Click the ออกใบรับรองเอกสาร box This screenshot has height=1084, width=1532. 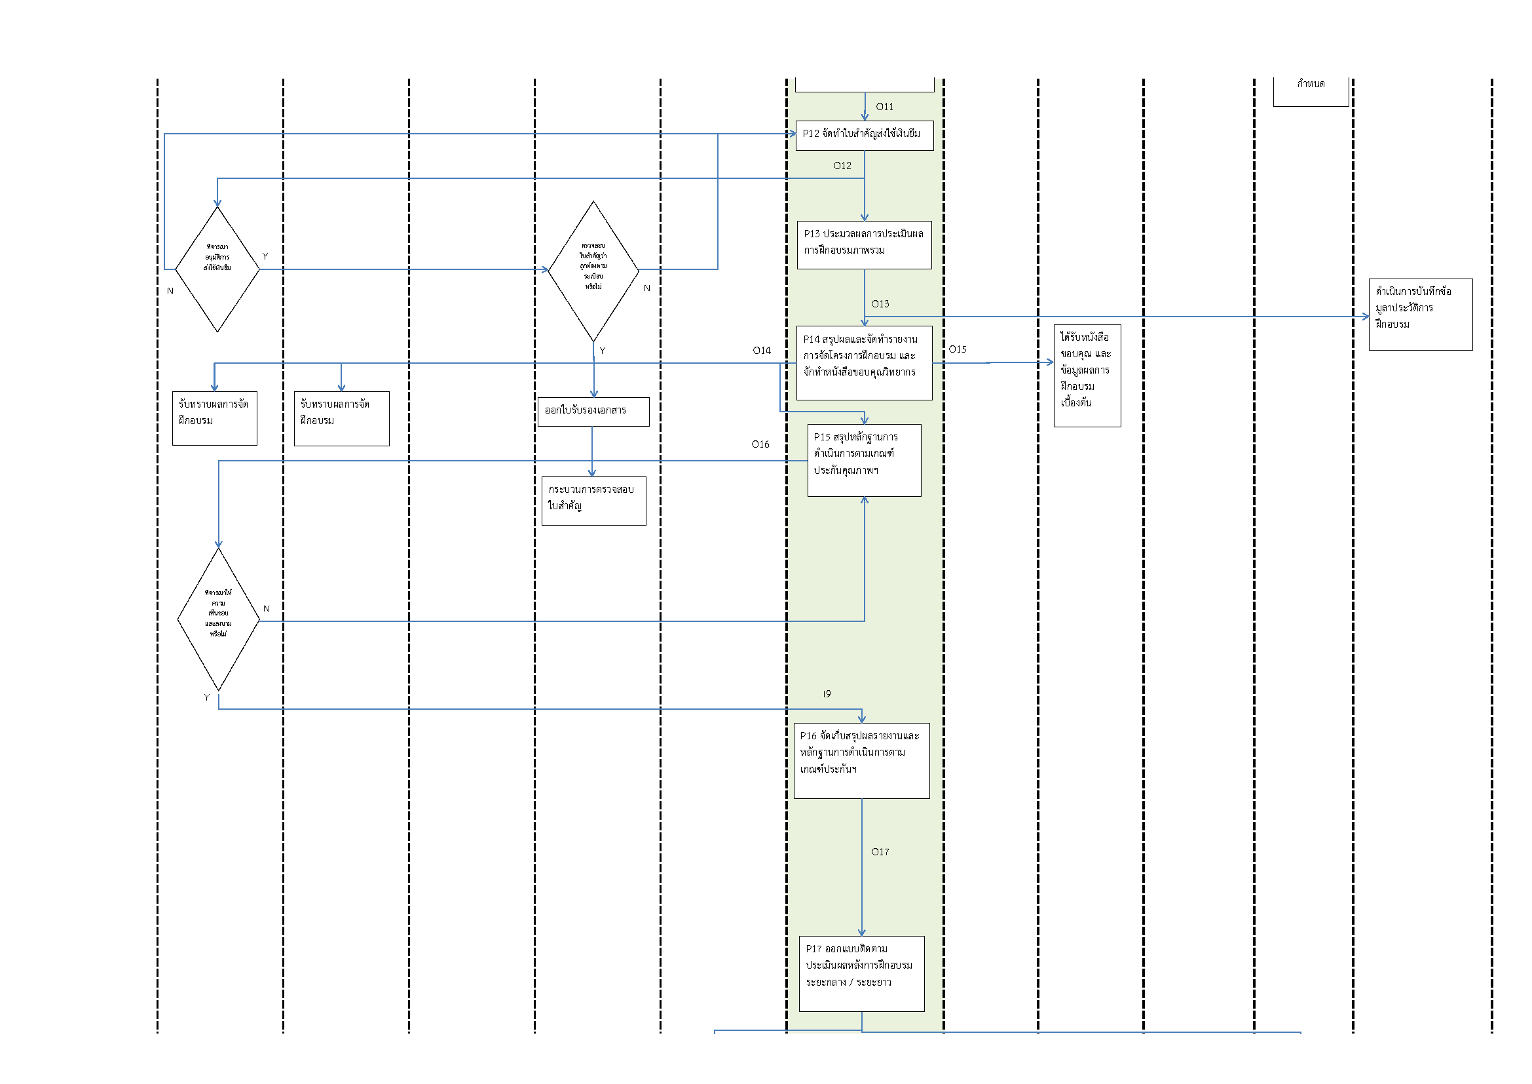593,411
